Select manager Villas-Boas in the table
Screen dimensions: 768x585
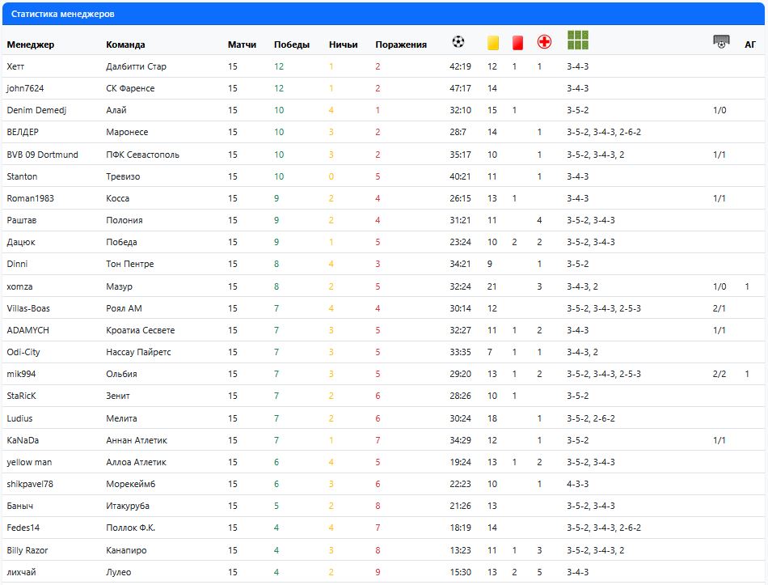click(27, 308)
